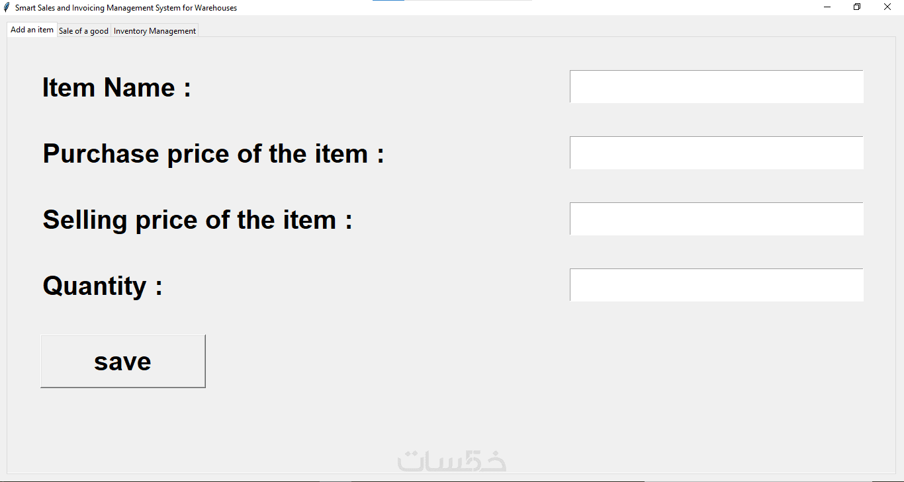Viewport: 904px width, 482px height.
Task: Close the Smart Sales application window
Action: (x=887, y=7)
